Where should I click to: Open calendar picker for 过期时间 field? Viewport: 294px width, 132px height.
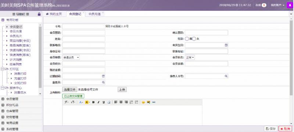[103, 76]
